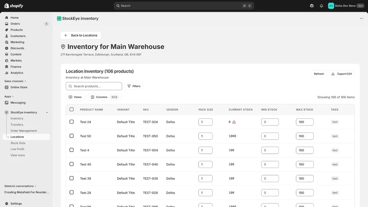Open the notifications bell icon
The width and height of the screenshot is (368, 207).
coord(321,6)
